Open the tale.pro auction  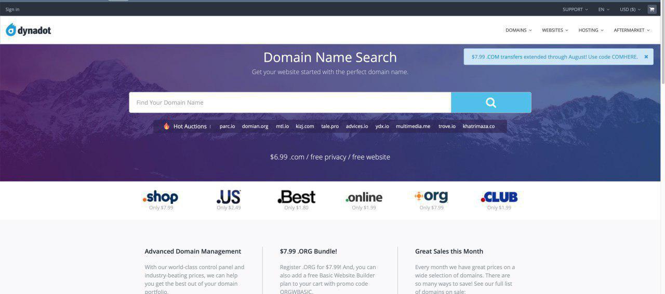tap(330, 126)
